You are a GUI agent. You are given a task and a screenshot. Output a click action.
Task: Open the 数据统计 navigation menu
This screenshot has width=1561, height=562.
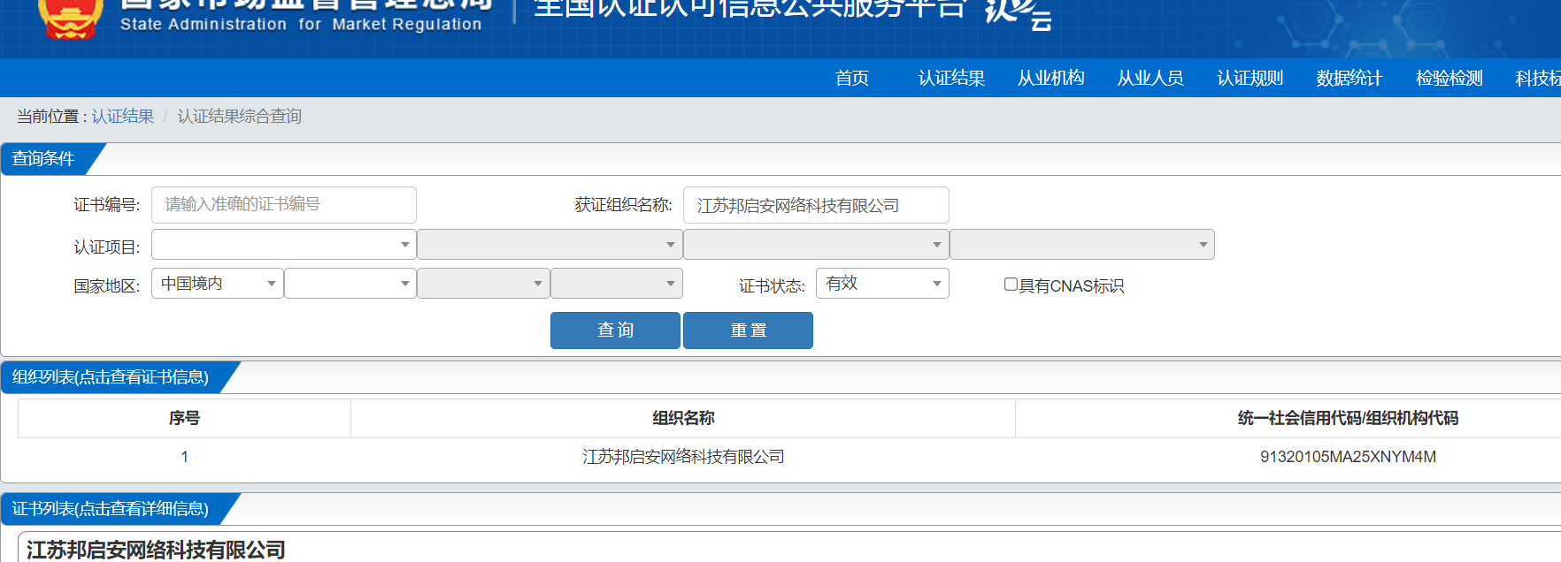coord(1350,78)
